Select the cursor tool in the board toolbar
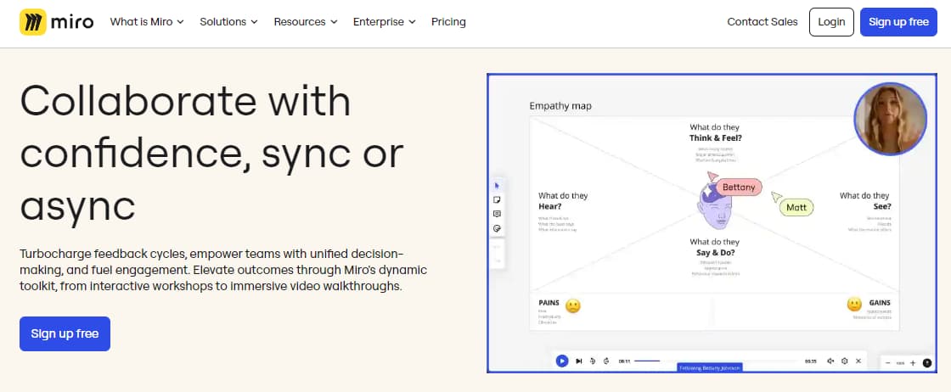This screenshot has width=951, height=392. 498,186
